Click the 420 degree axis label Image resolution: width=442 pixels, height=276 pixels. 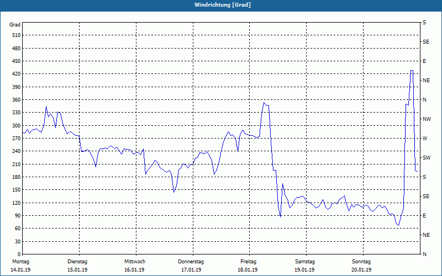17,74
